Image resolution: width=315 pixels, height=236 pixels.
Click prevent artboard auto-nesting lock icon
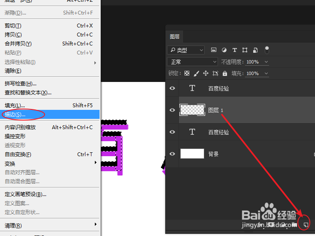coord(215,73)
